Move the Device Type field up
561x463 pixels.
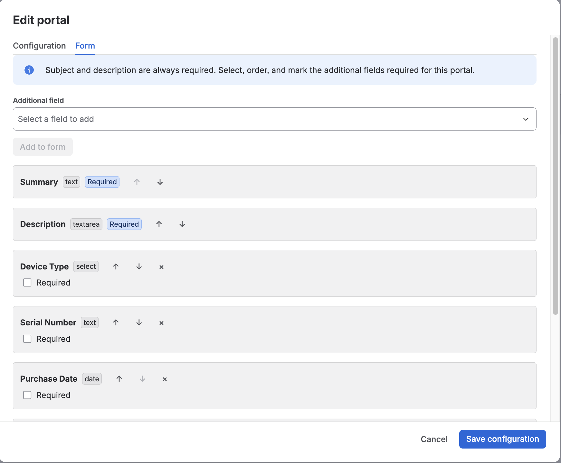click(x=116, y=267)
